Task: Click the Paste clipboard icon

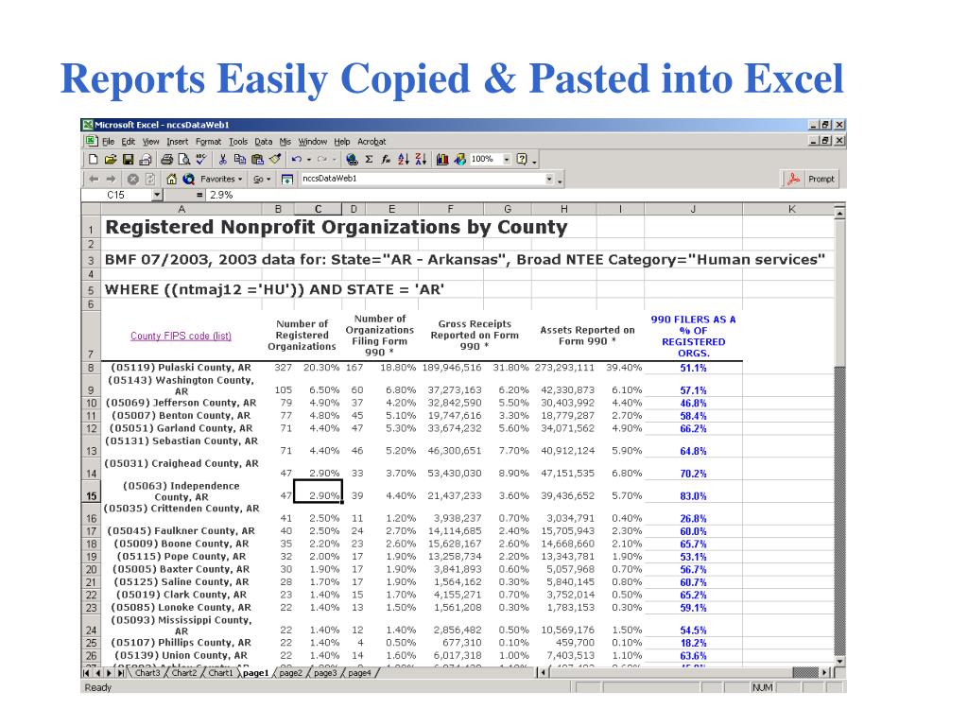Action: tap(257, 159)
